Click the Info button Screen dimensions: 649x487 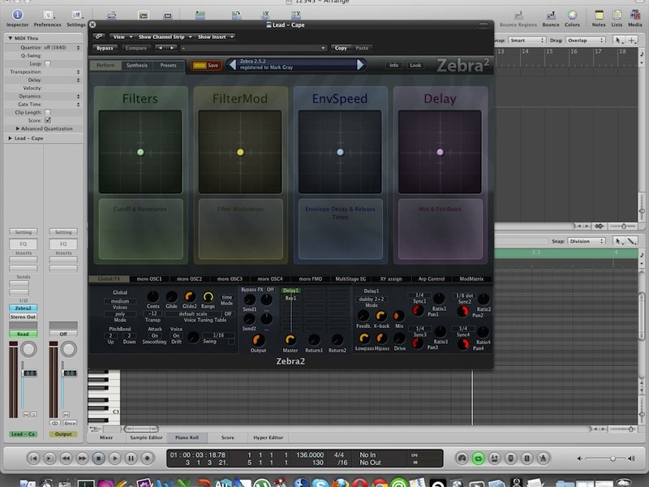click(x=393, y=66)
